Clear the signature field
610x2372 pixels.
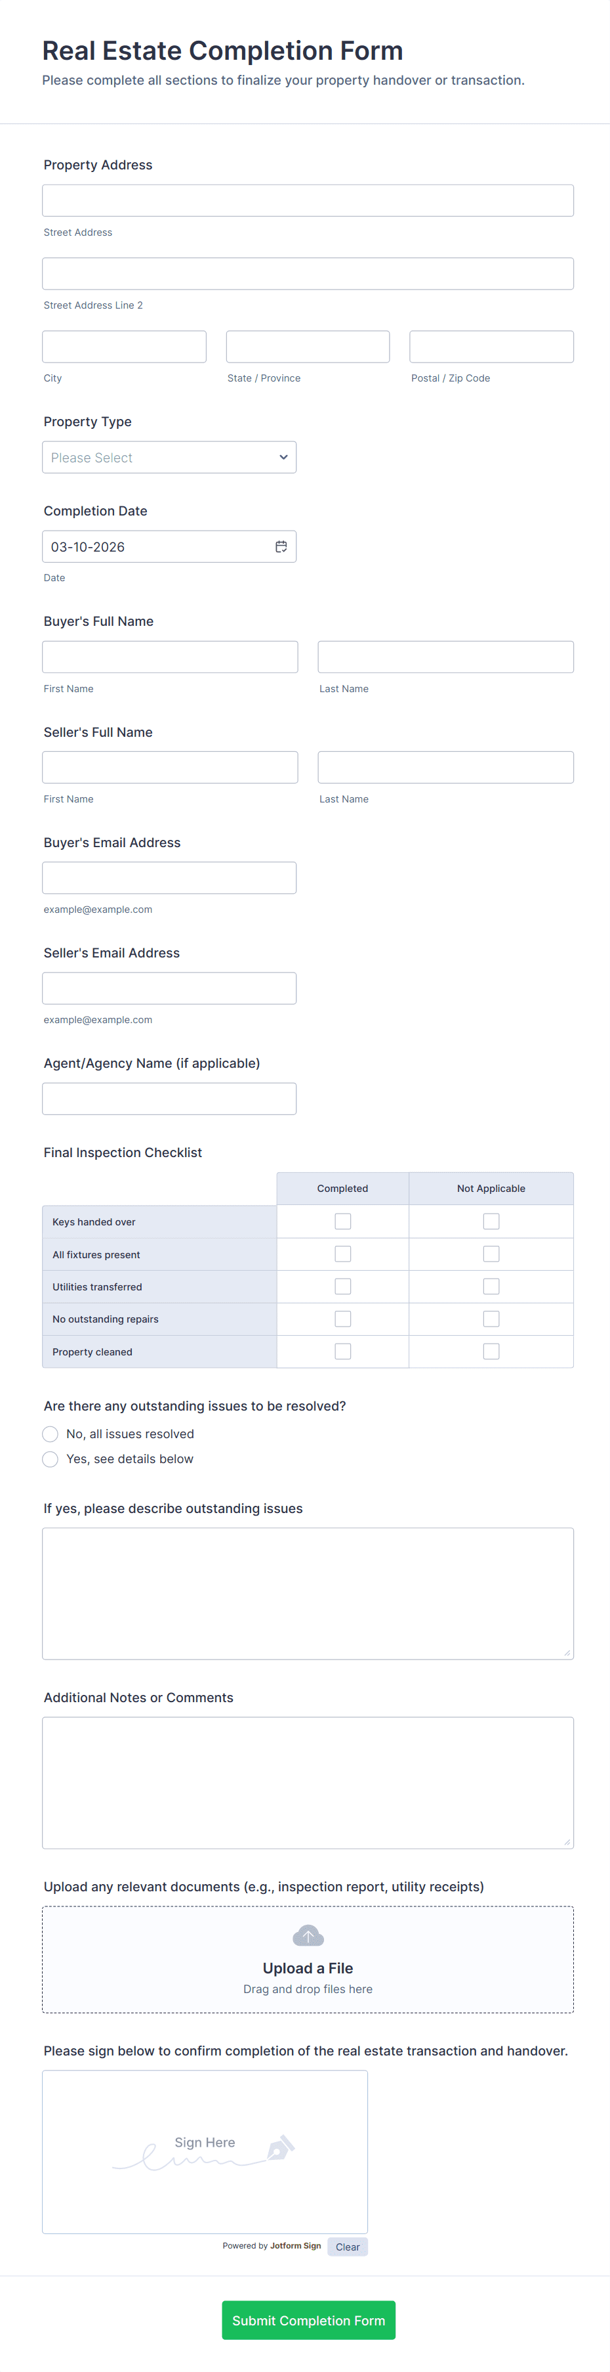pyautogui.click(x=348, y=2247)
